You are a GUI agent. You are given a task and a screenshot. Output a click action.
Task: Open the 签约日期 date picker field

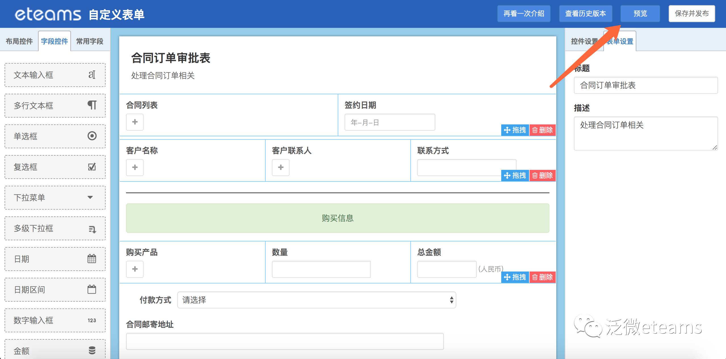tap(389, 122)
